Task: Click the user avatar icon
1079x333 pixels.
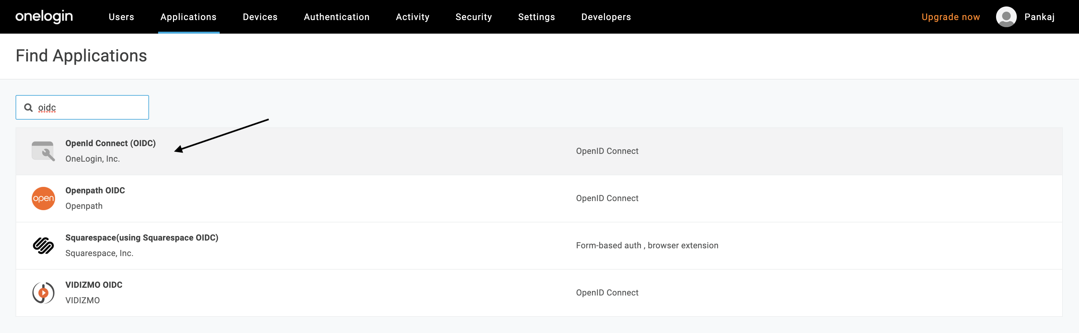Action: point(1006,17)
